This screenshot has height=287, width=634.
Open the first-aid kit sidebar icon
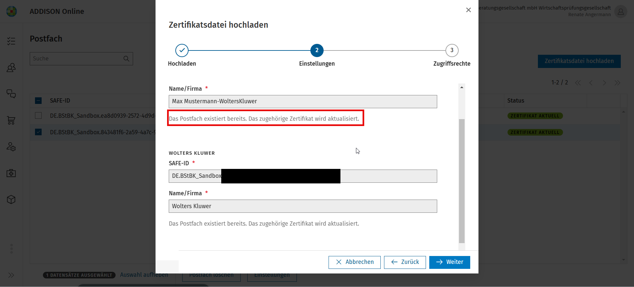click(11, 173)
